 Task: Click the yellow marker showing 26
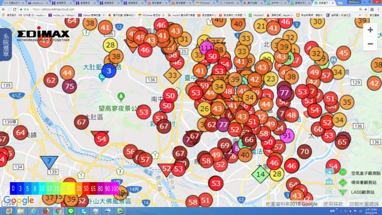click(204, 109)
